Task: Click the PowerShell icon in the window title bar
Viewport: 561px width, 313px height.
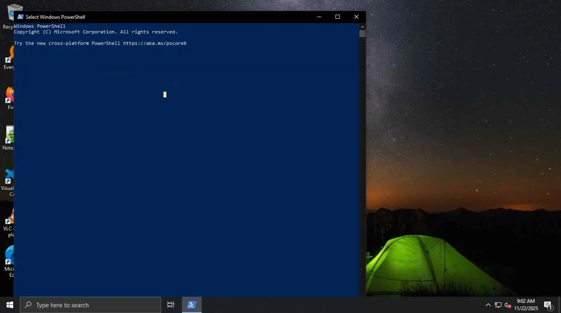Action: (x=20, y=17)
